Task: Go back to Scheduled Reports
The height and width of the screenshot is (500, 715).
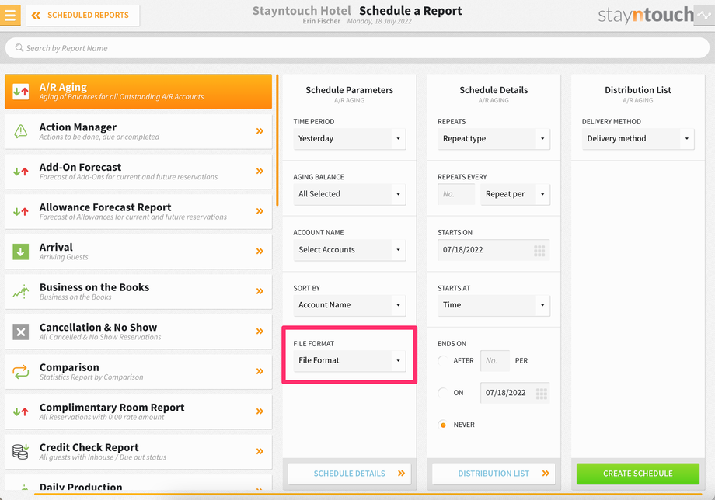Action: [83, 16]
